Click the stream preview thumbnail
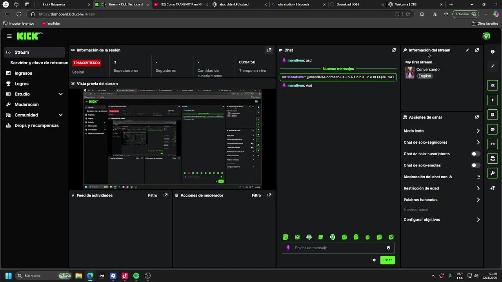The width and height of the screenshot is (502, 282). [x=172, y=139]
